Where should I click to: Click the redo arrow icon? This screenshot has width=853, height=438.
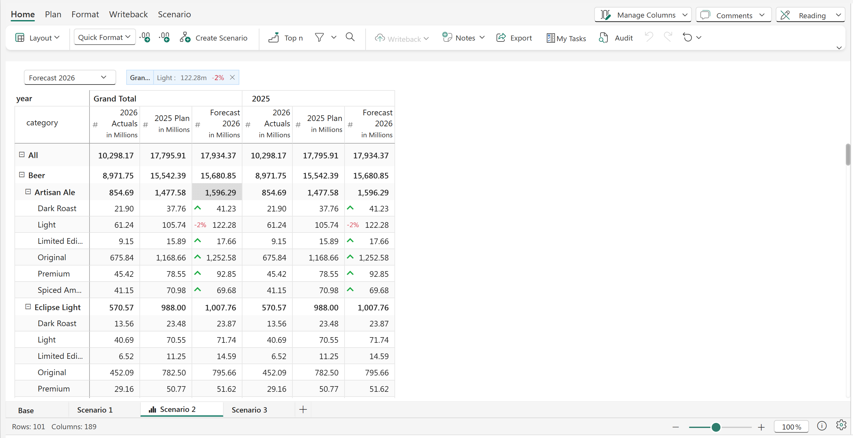(668, 37)
